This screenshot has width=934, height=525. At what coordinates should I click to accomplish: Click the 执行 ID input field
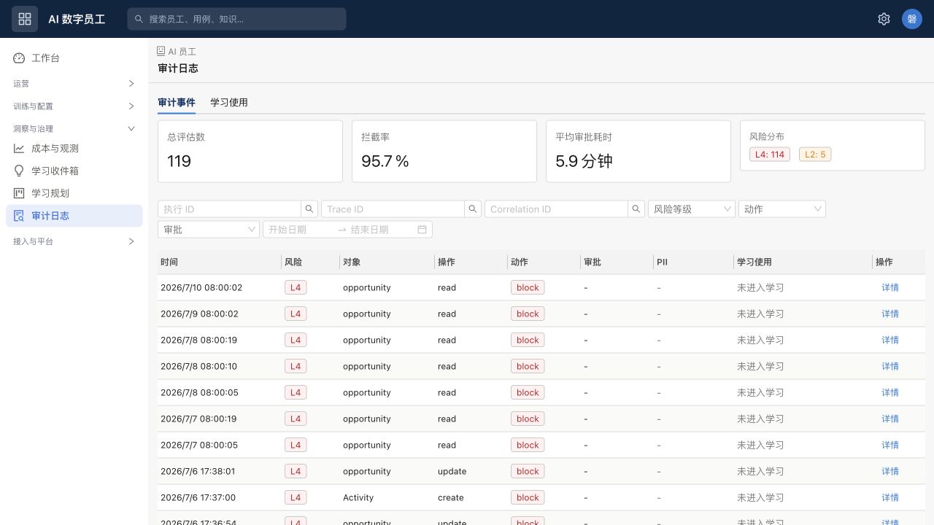(229, 209)
